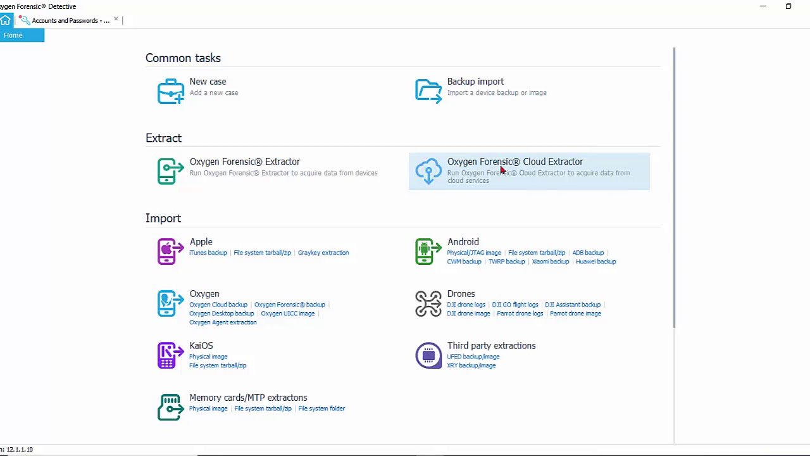Image resolution: width=810 pixels, height=456 pixels.
Task: Click the Cloud Extractor cloud icon
Action: [x=428, y=171]
